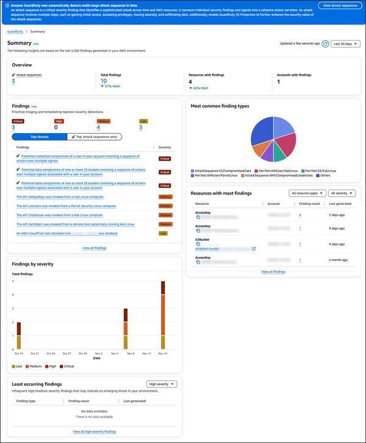Copy the second AccessKey resource ID

198,231
